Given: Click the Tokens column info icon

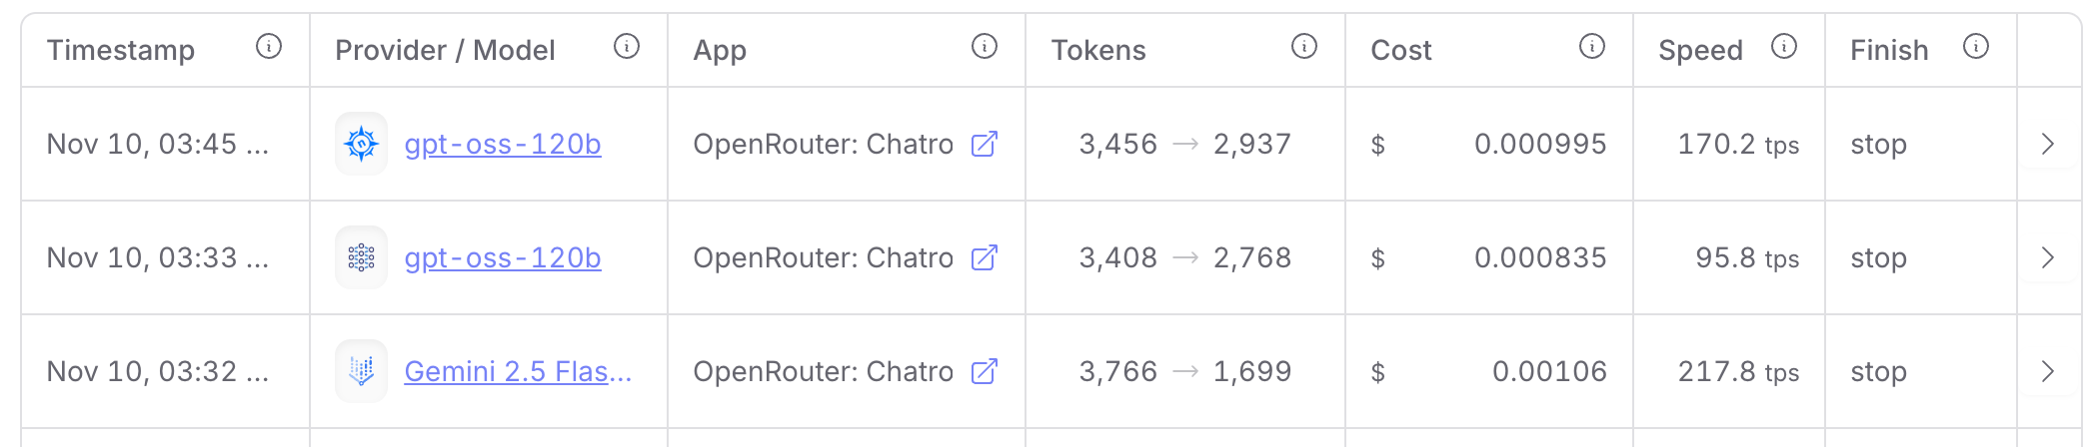Looking at the screenshot, I should [x=1304, y=46].
